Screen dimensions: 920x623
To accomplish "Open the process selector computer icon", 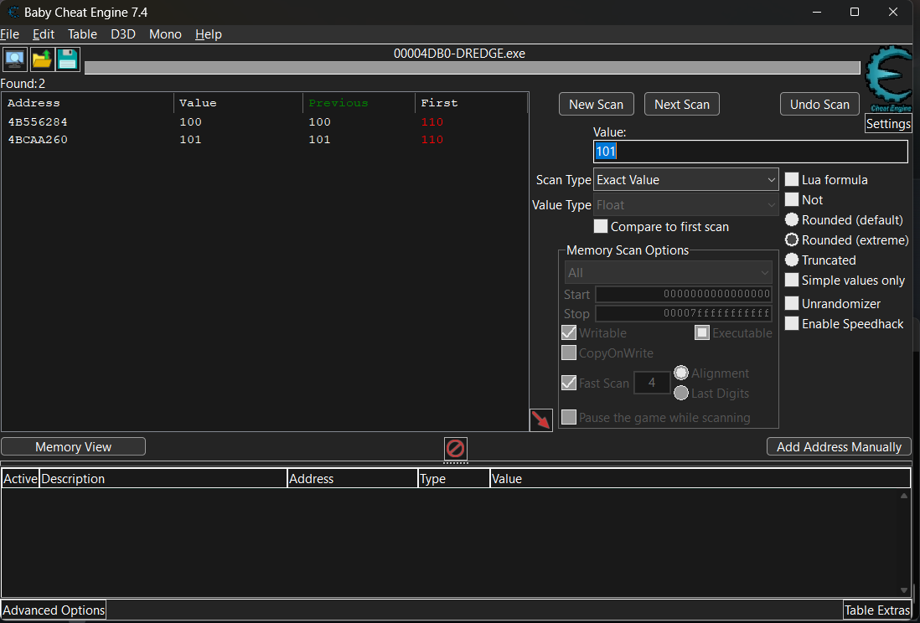I will (15, 59).
